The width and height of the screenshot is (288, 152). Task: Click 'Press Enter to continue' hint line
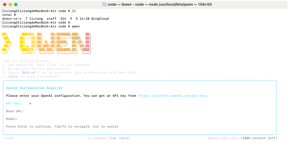click(62, 126)
